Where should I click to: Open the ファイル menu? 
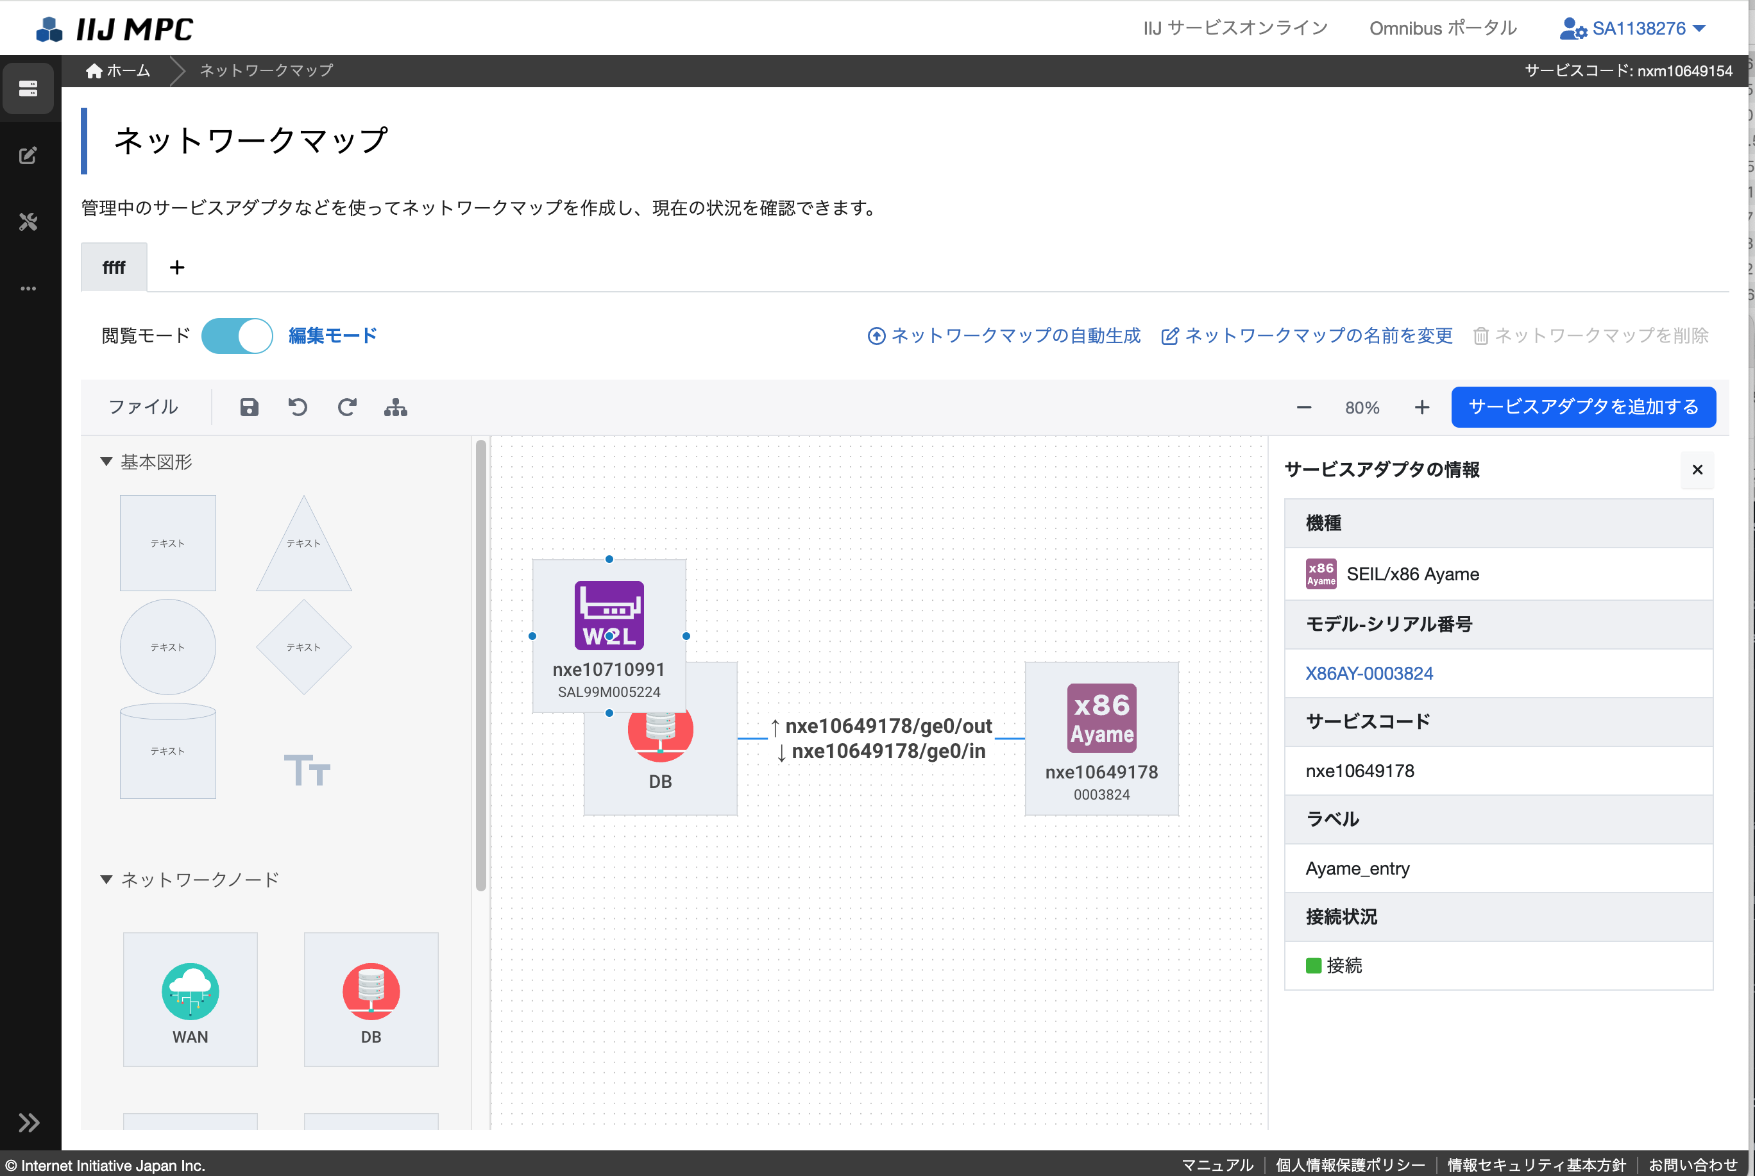coord(143,407)
